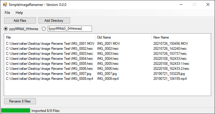Image resolution: width=215 pixels, height=114 pixels.
Task: Click the Add Directory button
Action: (54, 21)
